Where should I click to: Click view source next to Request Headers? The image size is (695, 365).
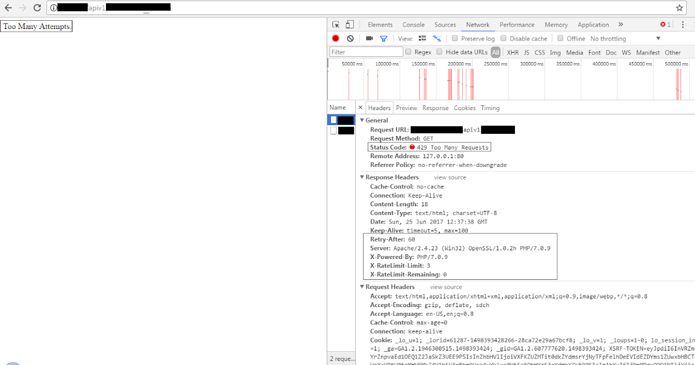point(445,287)
